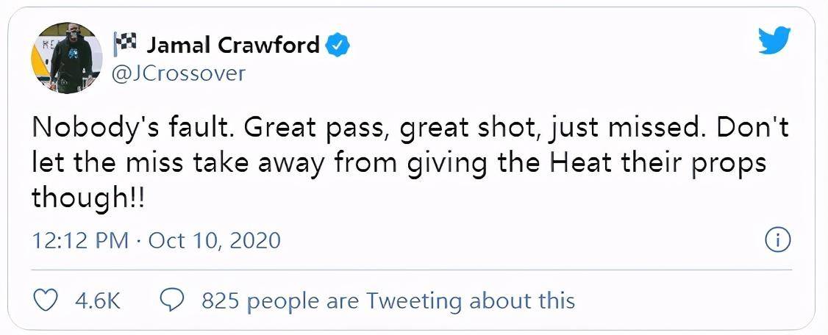Click 'though!!' on the tweet's last line
Screen dimensions: 828x335
pyautogui.click(x=88, y=199)
